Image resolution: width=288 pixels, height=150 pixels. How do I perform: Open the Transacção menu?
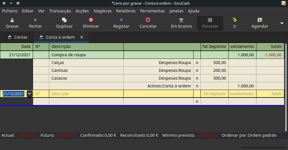click(x=60, y=11)
